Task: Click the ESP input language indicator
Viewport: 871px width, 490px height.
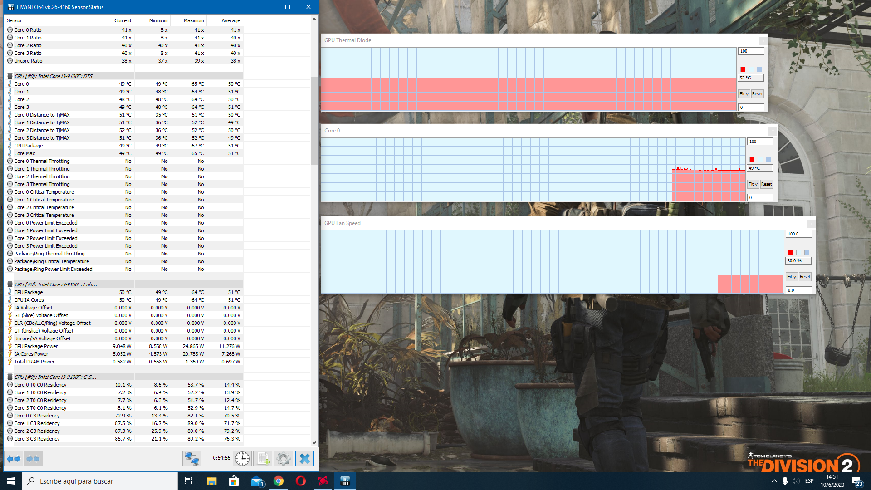Action: [809, 481]
